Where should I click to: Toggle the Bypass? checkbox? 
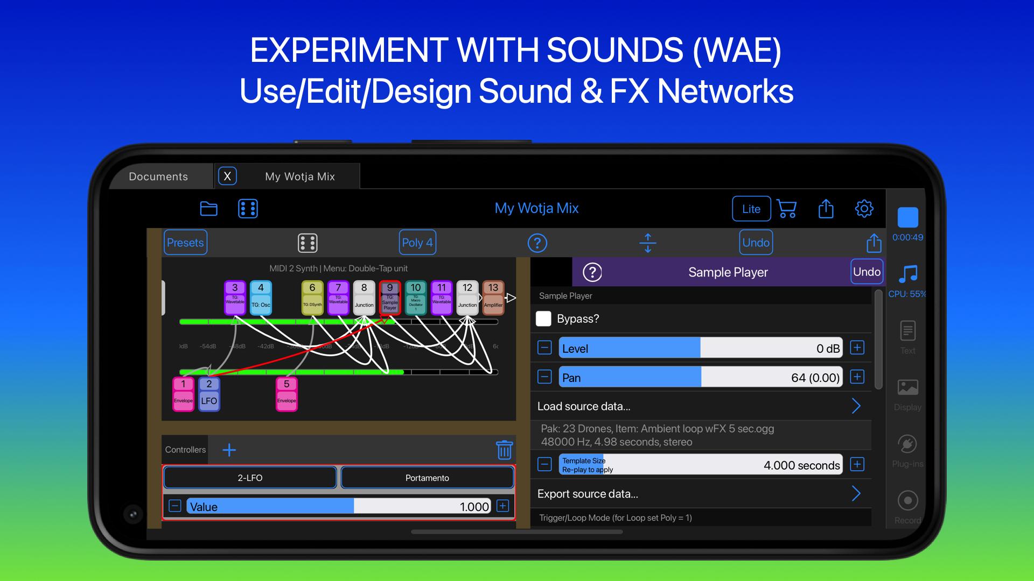click(543, 318)
